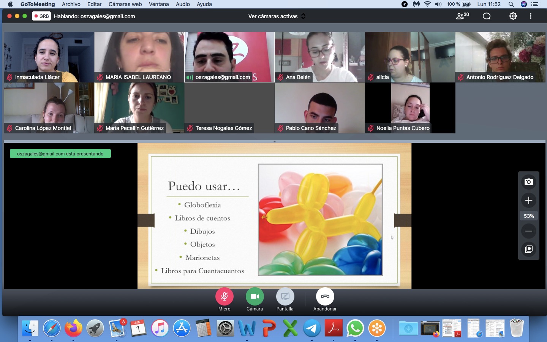
Task: Toggle the Cámara button
Action: click(x=255, y=296)
